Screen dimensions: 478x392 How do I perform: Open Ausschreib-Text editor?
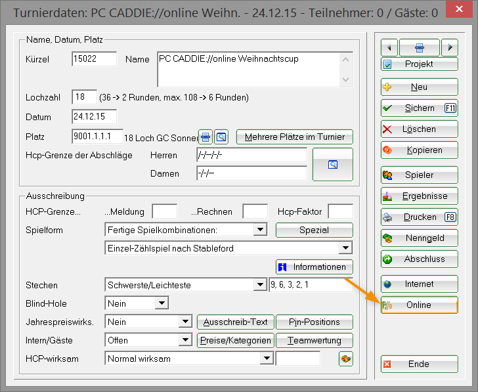pyautogui.click(x=235, y=322)
